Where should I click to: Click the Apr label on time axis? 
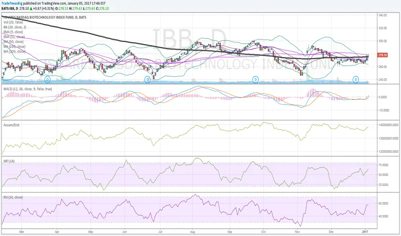57,232
